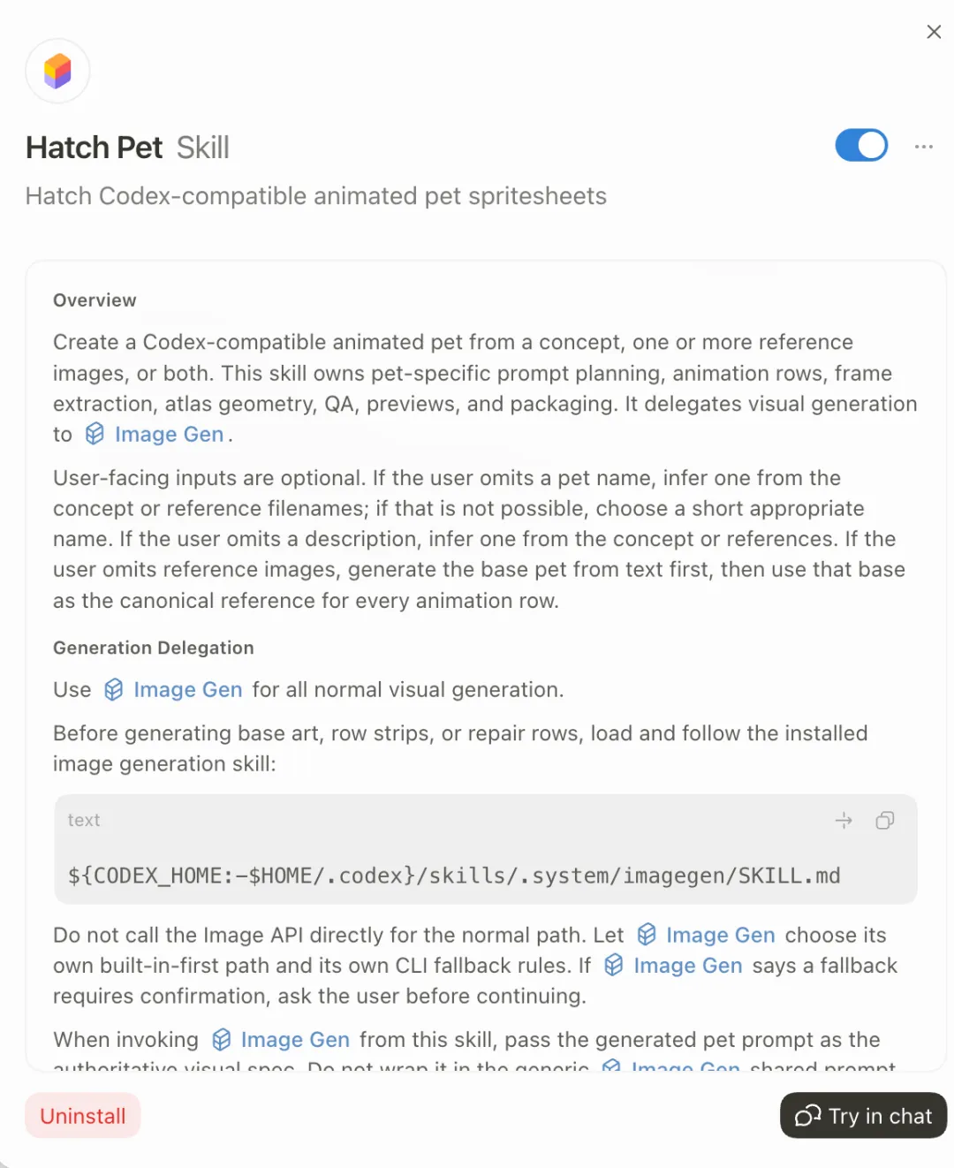Click Image Gen link before 'says a fallback'
The image size is (954, 1168).
pyautogui.click(x=687, y=966)
